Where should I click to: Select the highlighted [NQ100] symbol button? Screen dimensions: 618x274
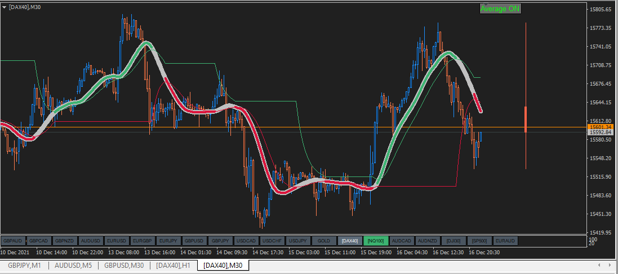click(376, 241)
